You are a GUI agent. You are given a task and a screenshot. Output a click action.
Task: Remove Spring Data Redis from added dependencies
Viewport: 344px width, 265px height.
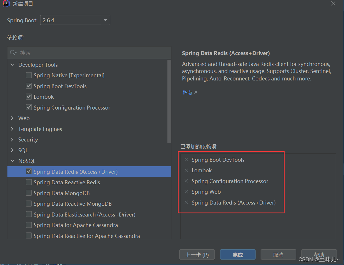tap(186, 203)
